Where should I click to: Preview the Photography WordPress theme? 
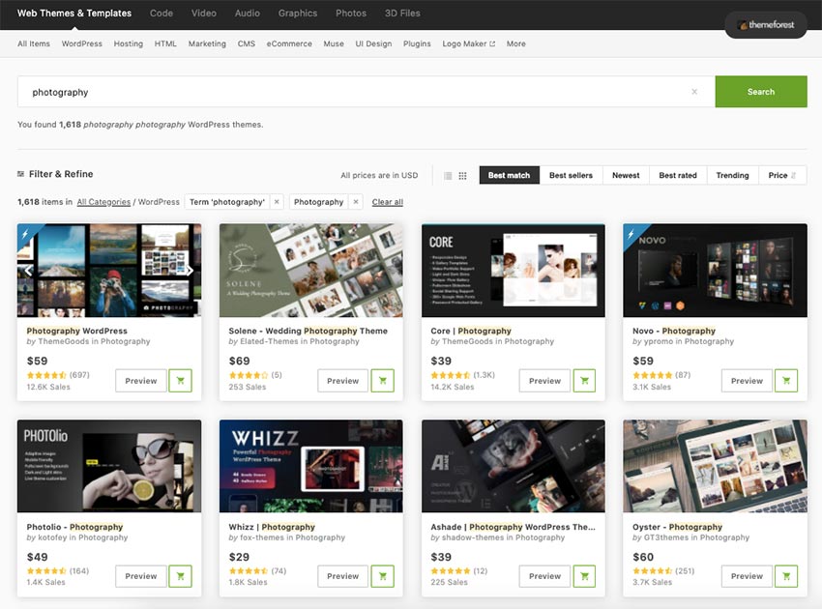[x=141, y=381]
